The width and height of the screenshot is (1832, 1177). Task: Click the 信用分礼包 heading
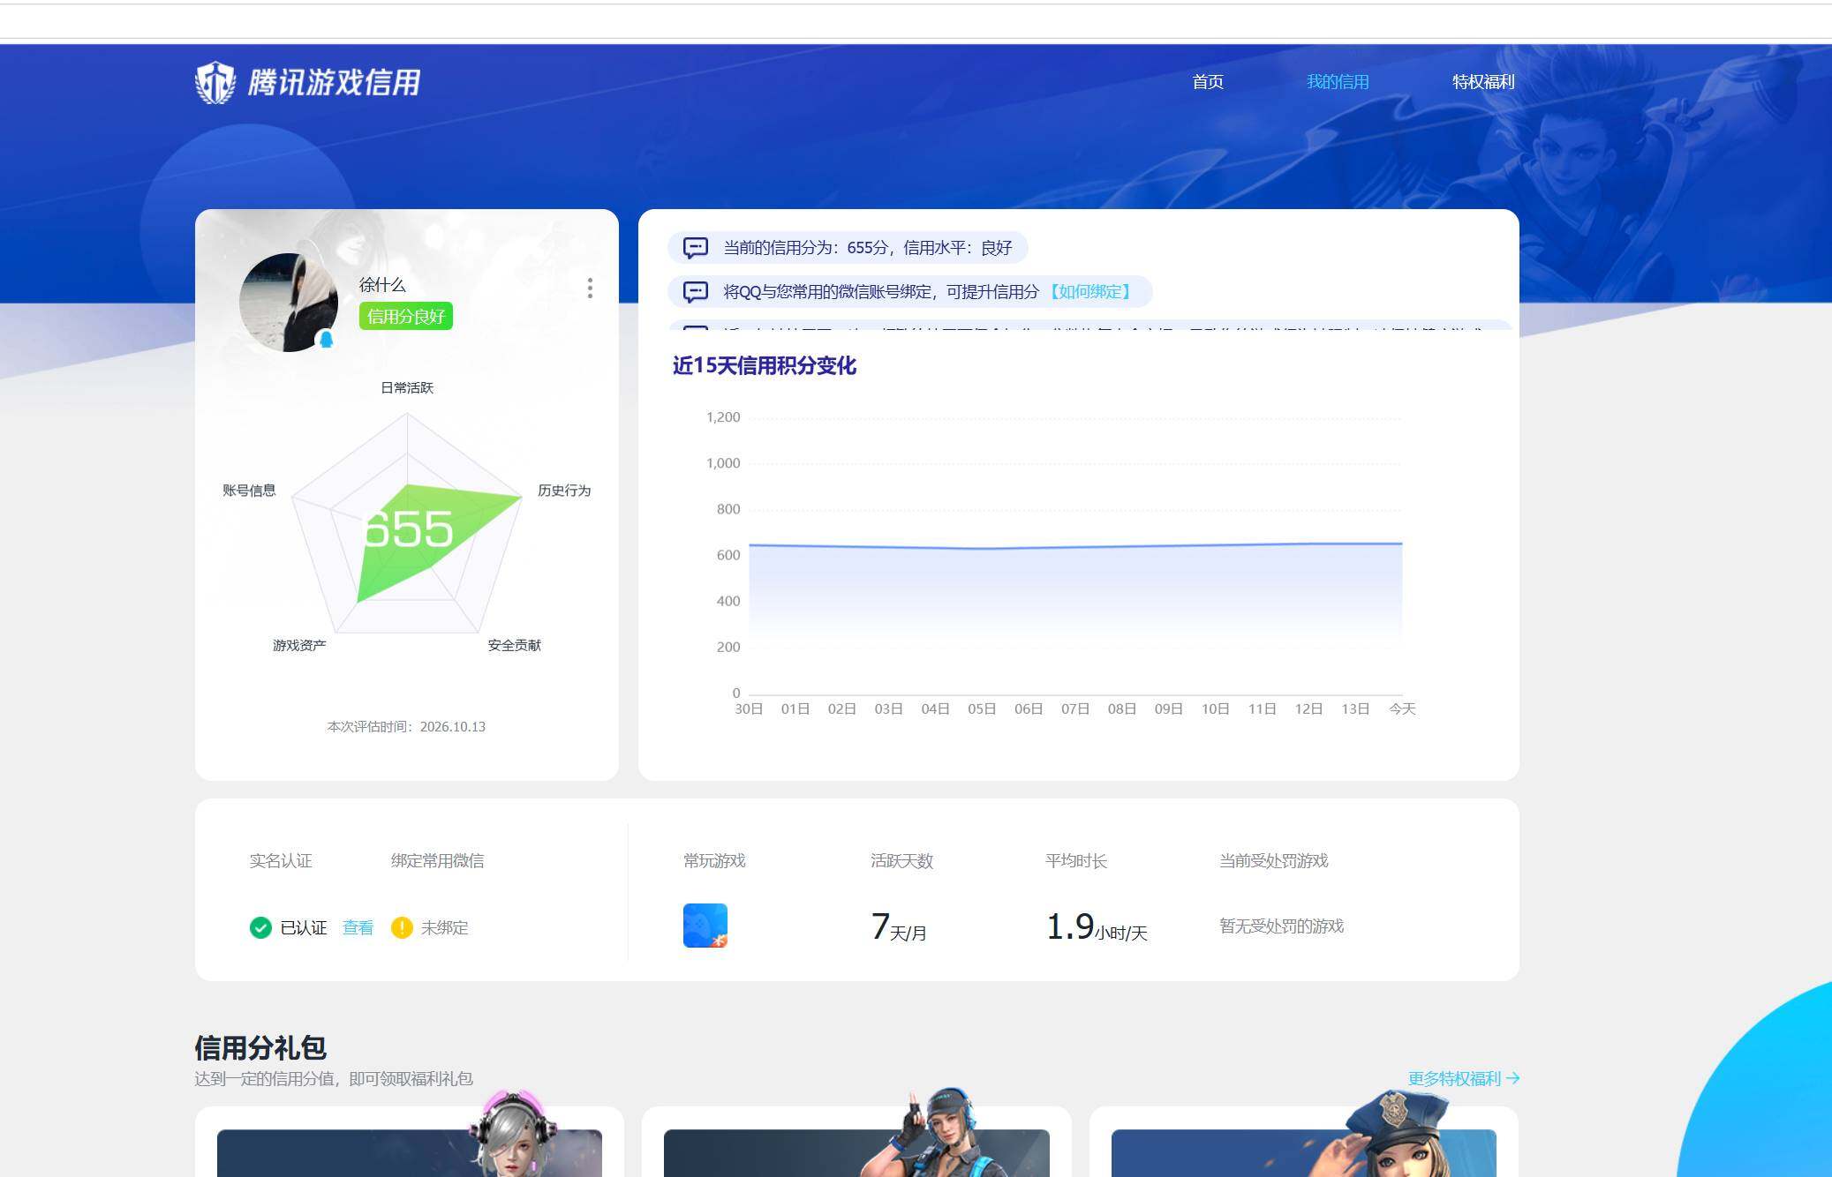click(x=260, y=1047)
